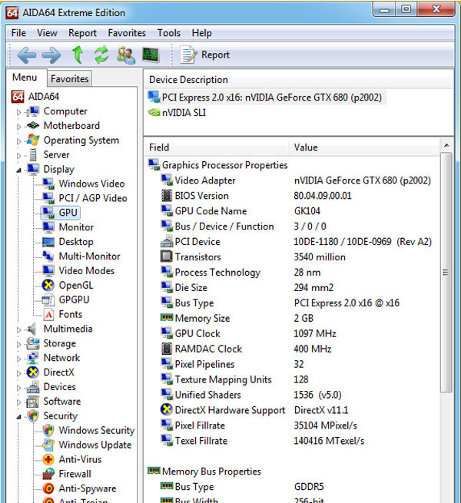Click the Operating System Windows flag icon

pos(33,140)
